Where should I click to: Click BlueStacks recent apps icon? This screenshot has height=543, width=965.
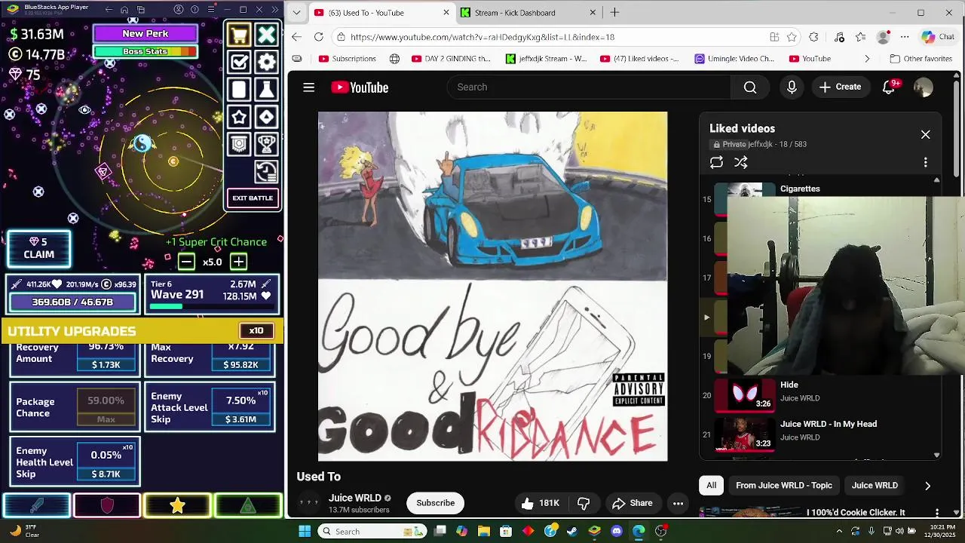point(141,10)
